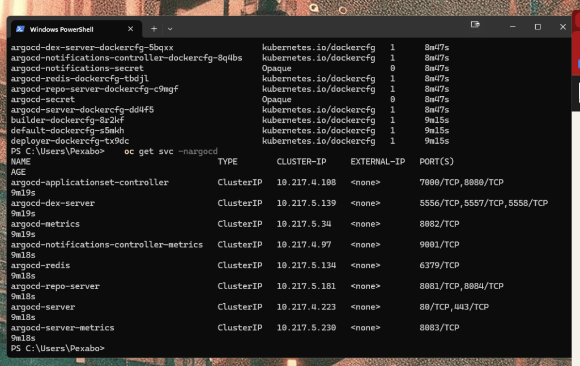Click port 8083/TCP
This screenshot has height=366, width=580.
pyautogui.click(x=440, y=328)
